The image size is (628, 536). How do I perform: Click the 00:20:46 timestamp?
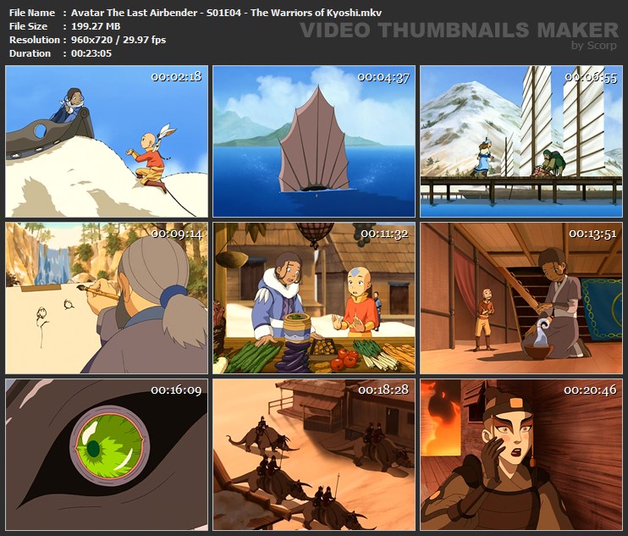[x=591, y=390]
